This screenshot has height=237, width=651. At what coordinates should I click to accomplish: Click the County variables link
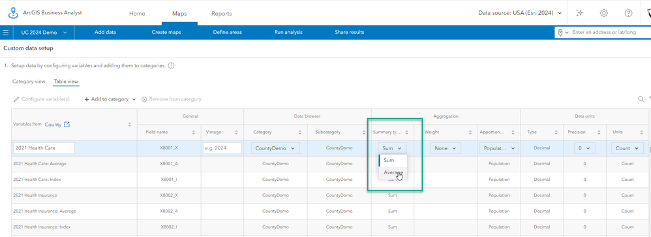(53, 124)
